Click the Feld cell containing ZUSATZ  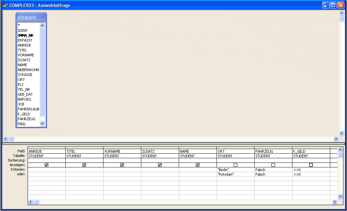pos(160,151)
